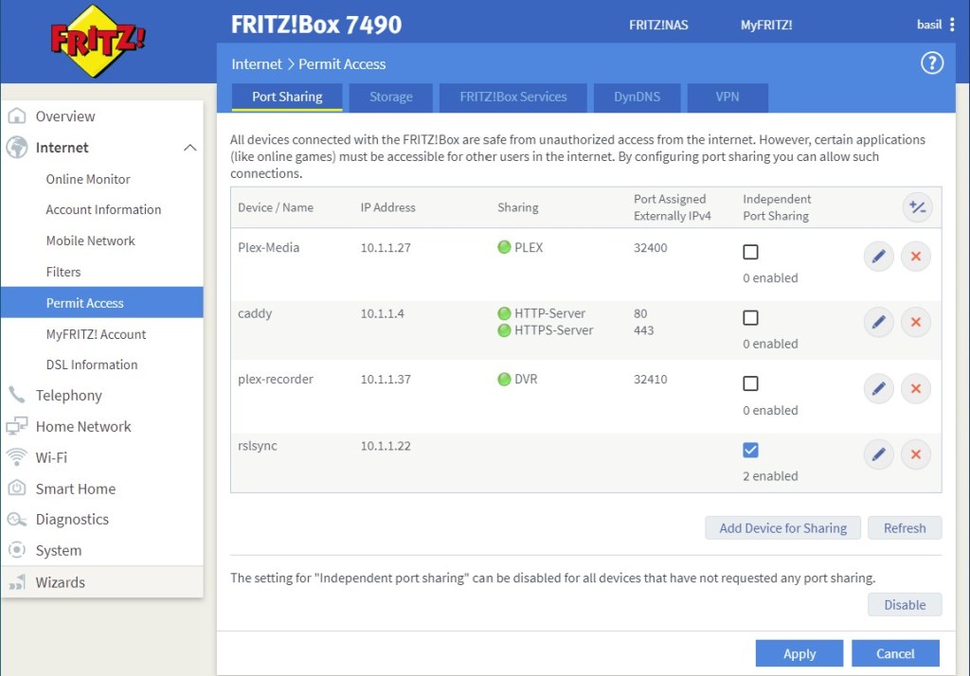Screen dimensions: 970x676
Task: Delete the plex-recorder sharing entry
Action: 916,388
